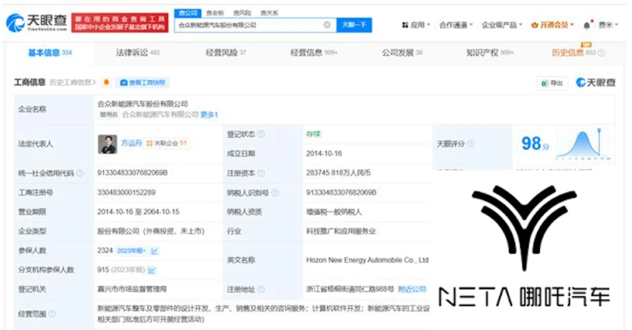Switch to the 经营信息 tab

click(x=314, y=53)
